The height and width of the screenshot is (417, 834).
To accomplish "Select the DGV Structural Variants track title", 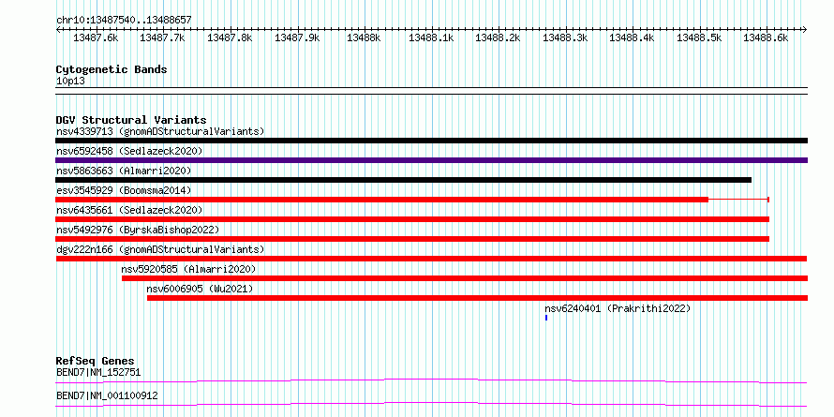I will tap(131, 120).
